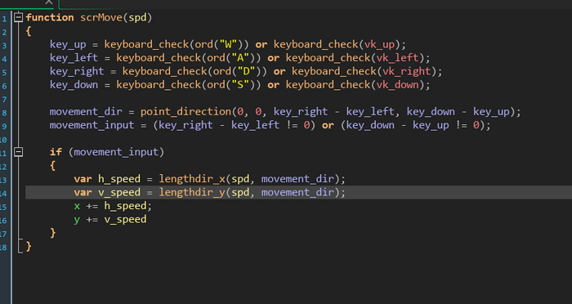Click the vk_left constant
The height and width of the screenshot is (304, 572).
[397, 58]
